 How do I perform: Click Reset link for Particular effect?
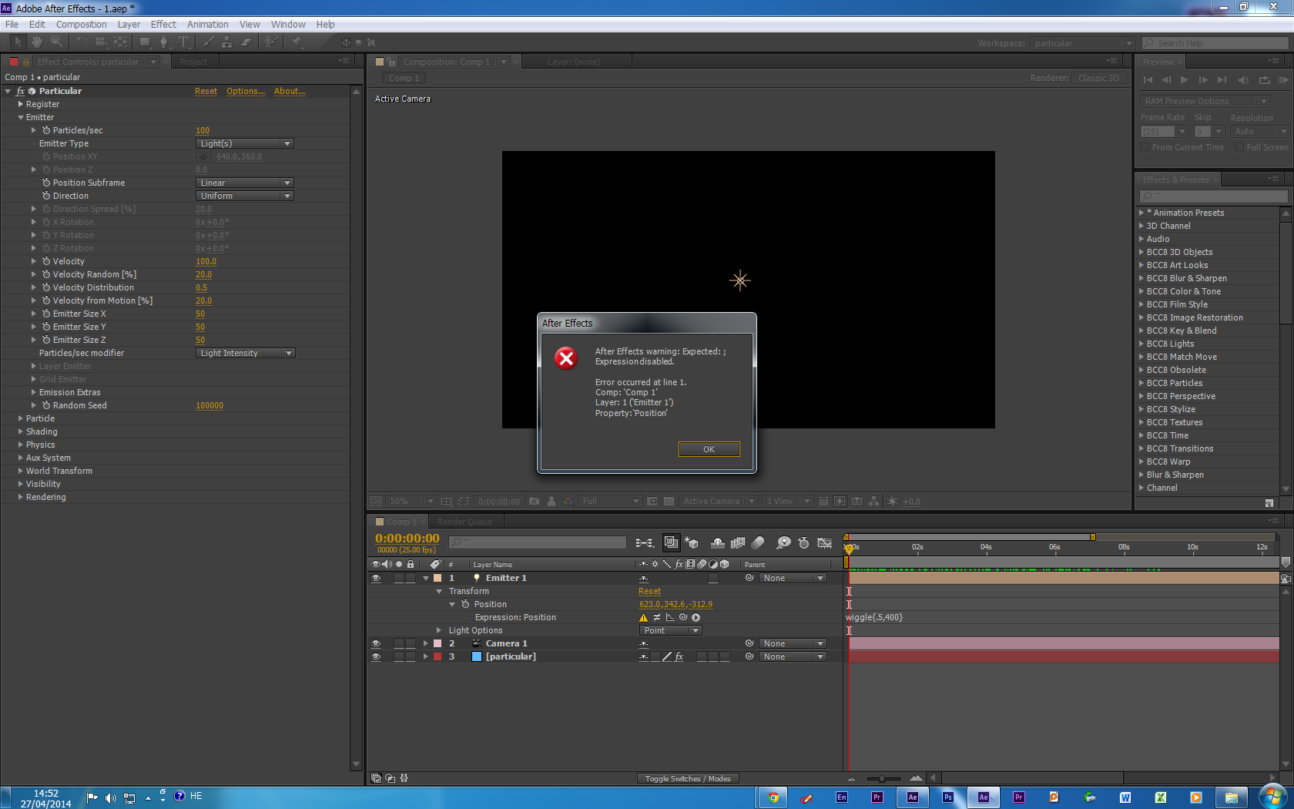tap(206, 91)
